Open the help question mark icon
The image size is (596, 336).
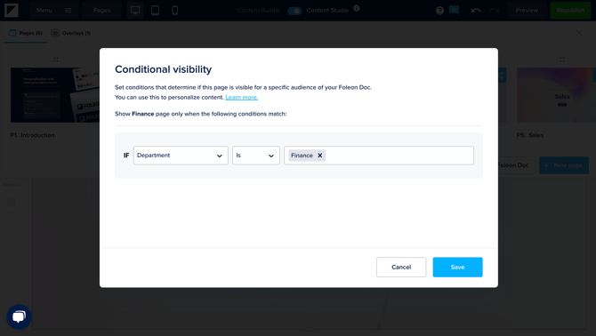pyautogui.click(x=439, y=11)
